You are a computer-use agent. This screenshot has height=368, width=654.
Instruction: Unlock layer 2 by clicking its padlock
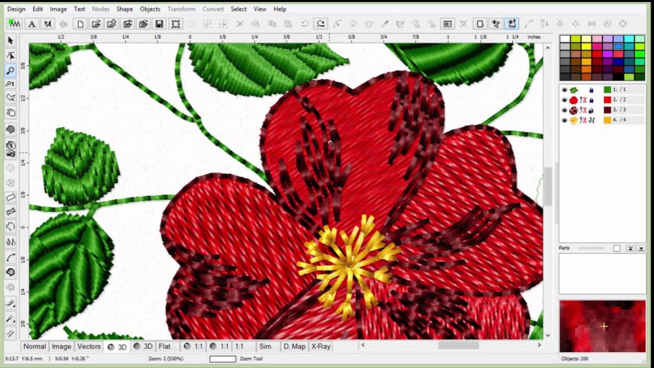[x=591, y=100]
